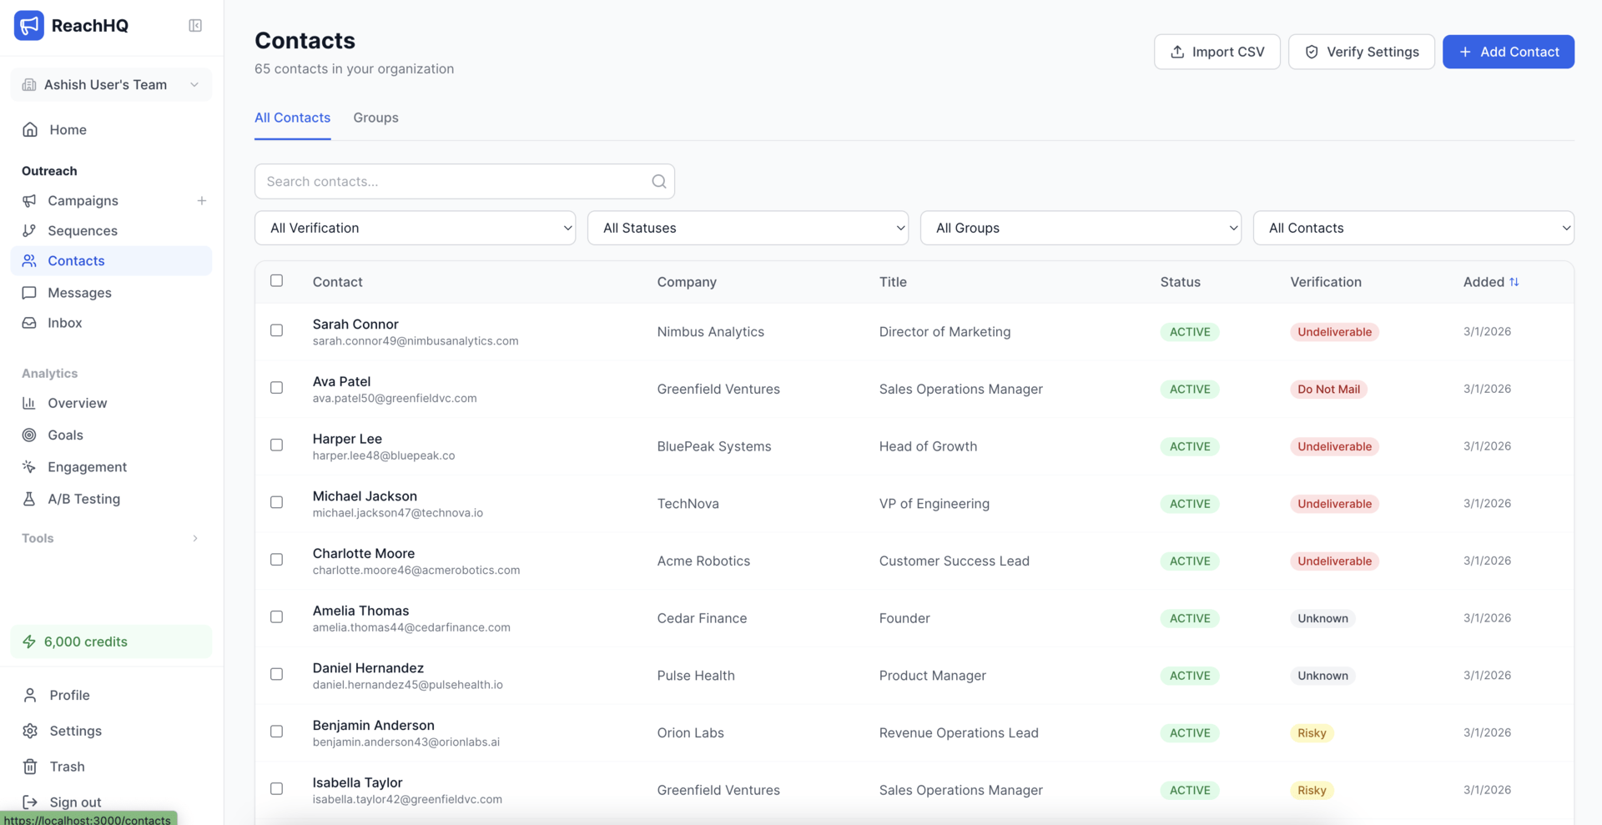Switch to the Groups tab
The height and width of the screenshot is (825, 1602).
pos(375,118)
